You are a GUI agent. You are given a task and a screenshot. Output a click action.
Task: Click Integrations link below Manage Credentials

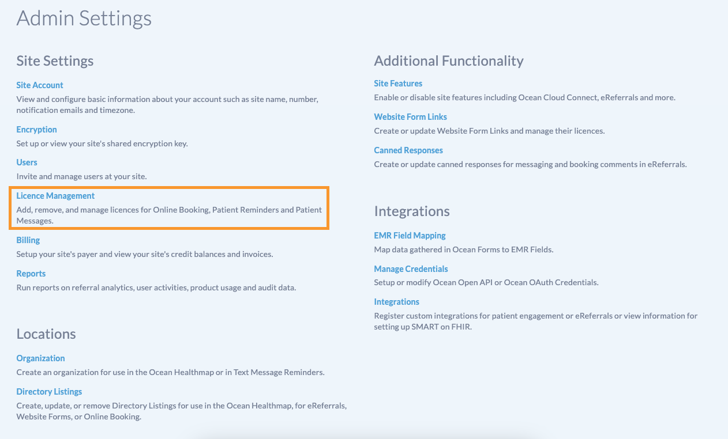396,302
